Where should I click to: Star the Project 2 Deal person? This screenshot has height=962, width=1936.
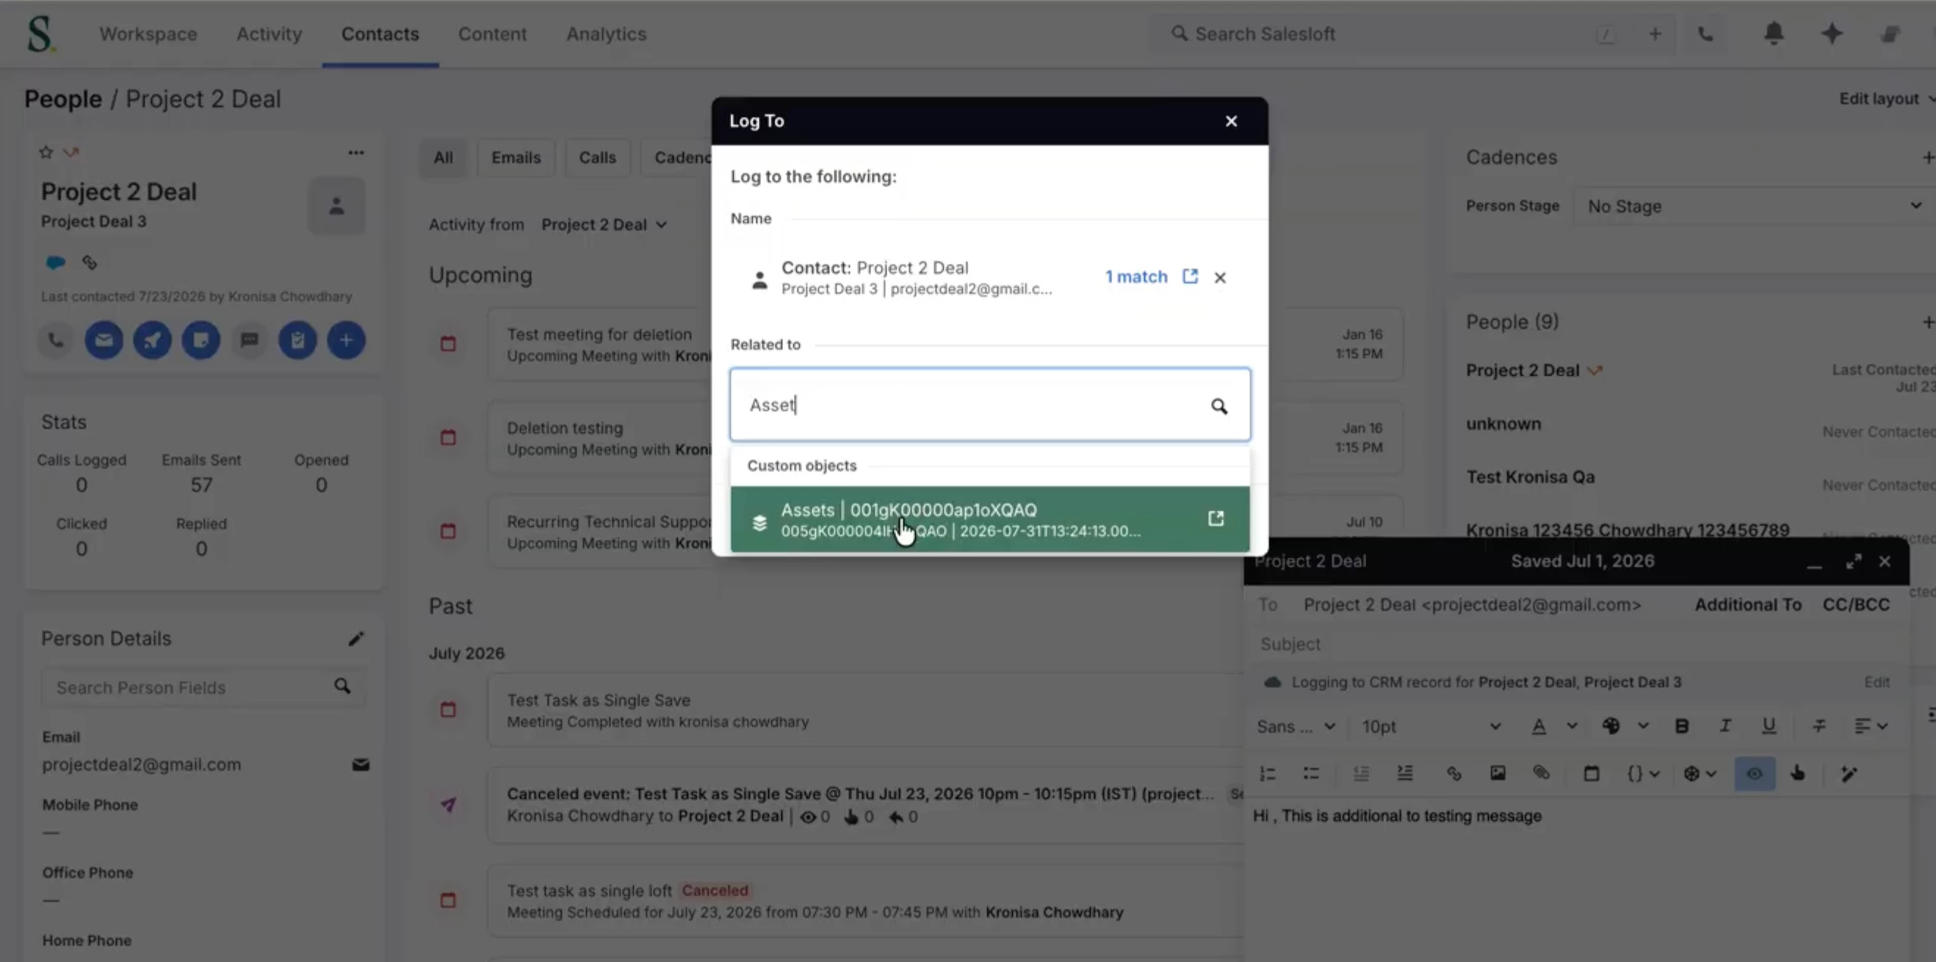point(46,153)
